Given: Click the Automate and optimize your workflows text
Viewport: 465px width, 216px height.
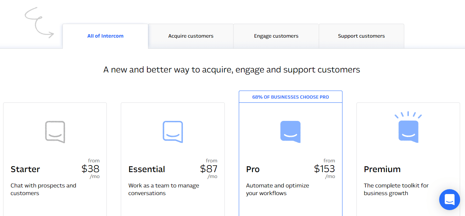Looking at the screenshot, I should point(278,189).
